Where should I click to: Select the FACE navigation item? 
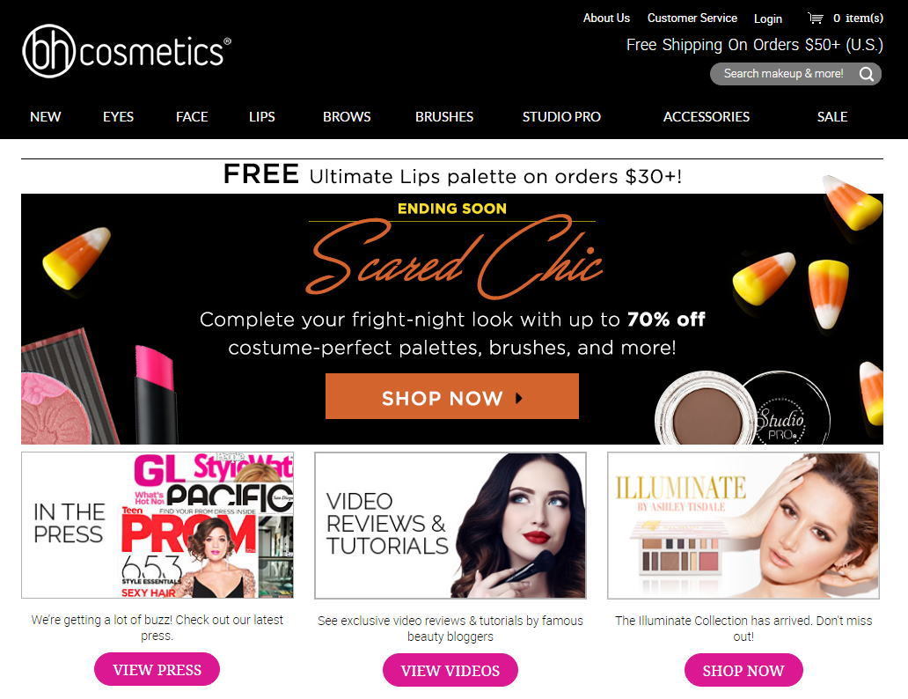click(x=192, y=116)
